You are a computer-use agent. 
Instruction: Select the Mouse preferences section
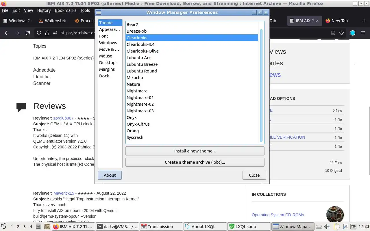click(110, 56)
